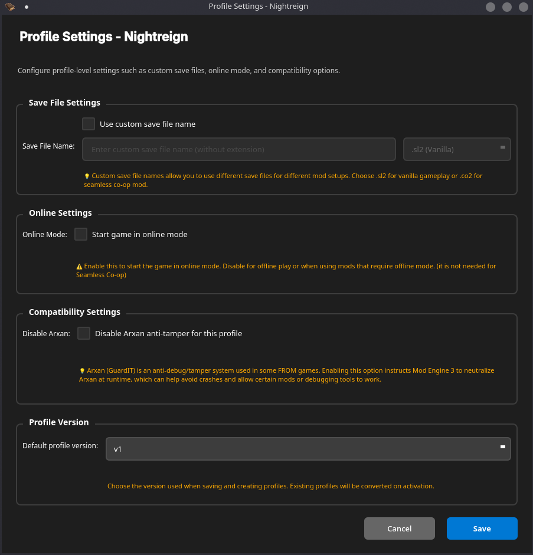Screen dimensions: 533x555
Task: Click the warning icon in the online mode hint
Action: tap(79, 267)
